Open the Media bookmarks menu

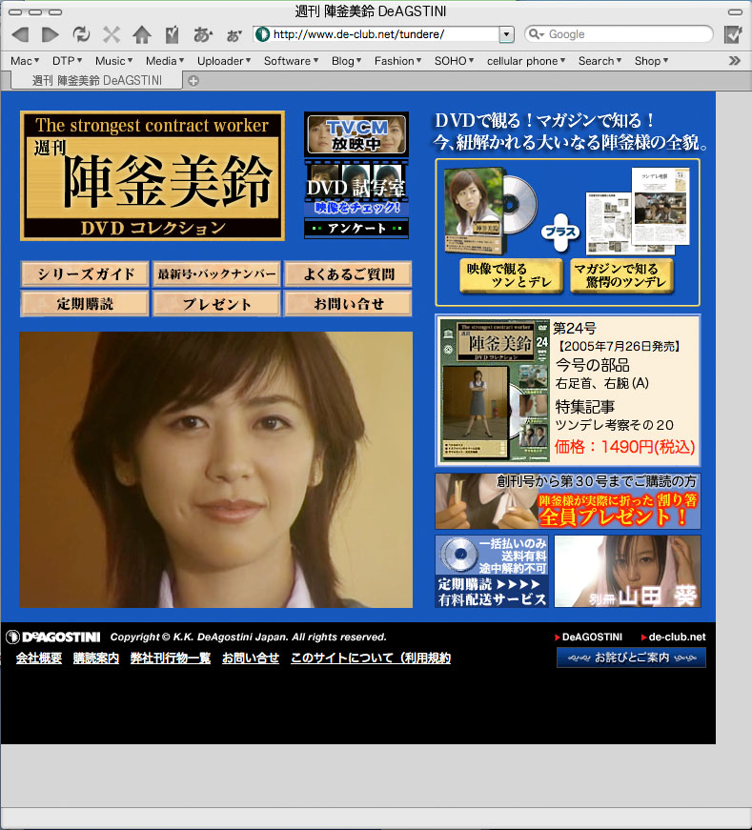coord(165,61)
